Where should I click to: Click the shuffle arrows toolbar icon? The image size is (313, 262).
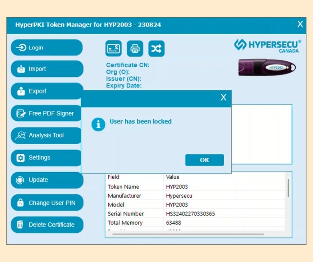pos(156,49)
